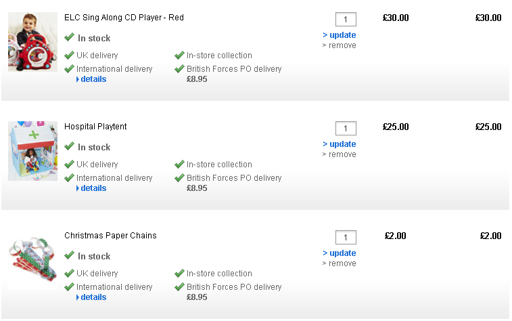Click the UK delivery tick for Christmas Paper Chains

(x=69, y=274)
